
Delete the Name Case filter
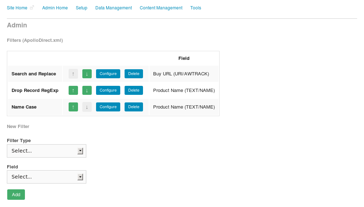(x=134, y=107)
